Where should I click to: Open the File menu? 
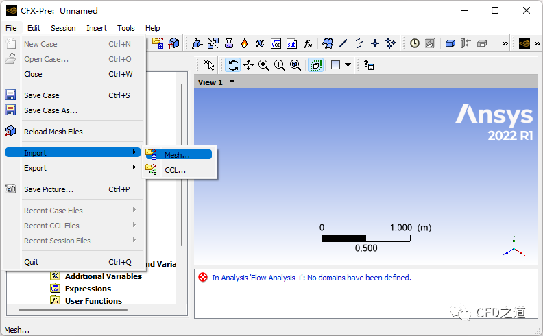11,28
